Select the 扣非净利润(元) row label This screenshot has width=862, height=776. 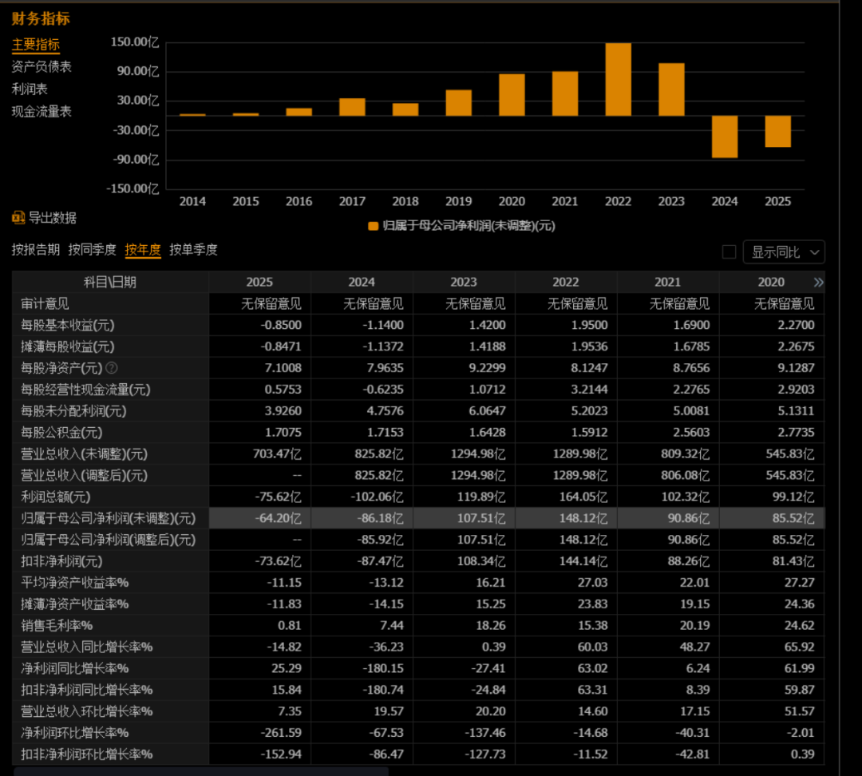click(61, 561)
